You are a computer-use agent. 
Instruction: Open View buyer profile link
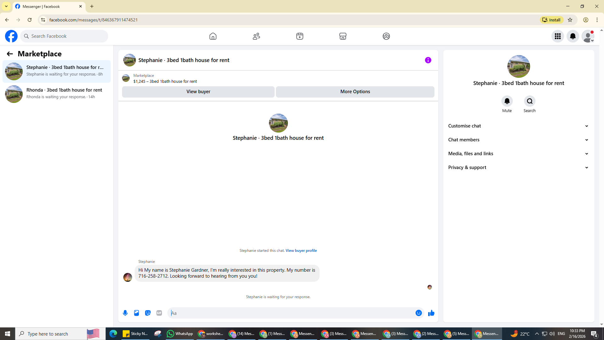(301, 251)
